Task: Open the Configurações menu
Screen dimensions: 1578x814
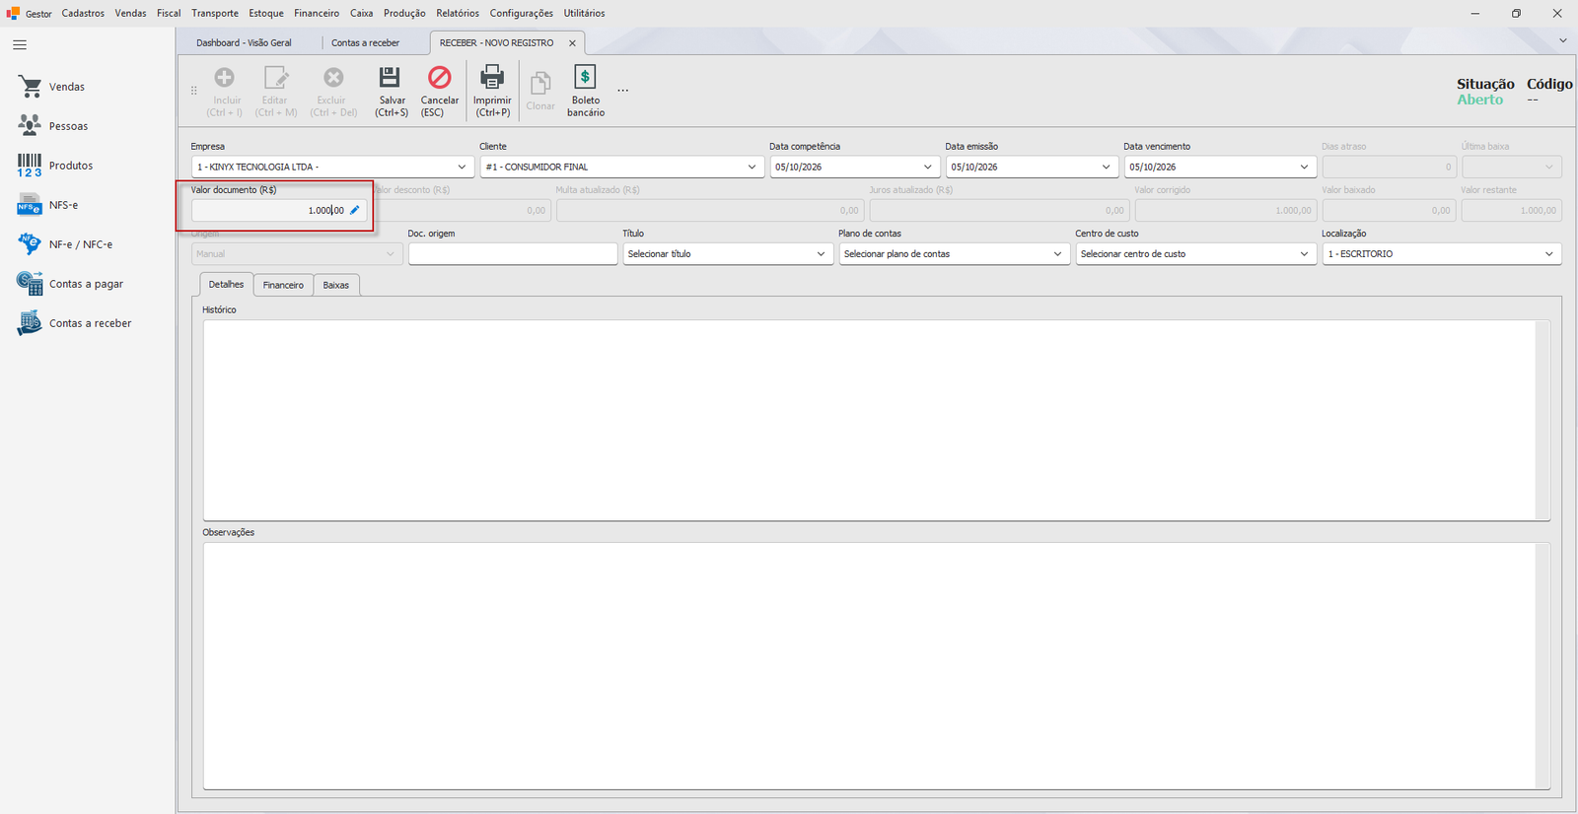Action: click(522, 13)
